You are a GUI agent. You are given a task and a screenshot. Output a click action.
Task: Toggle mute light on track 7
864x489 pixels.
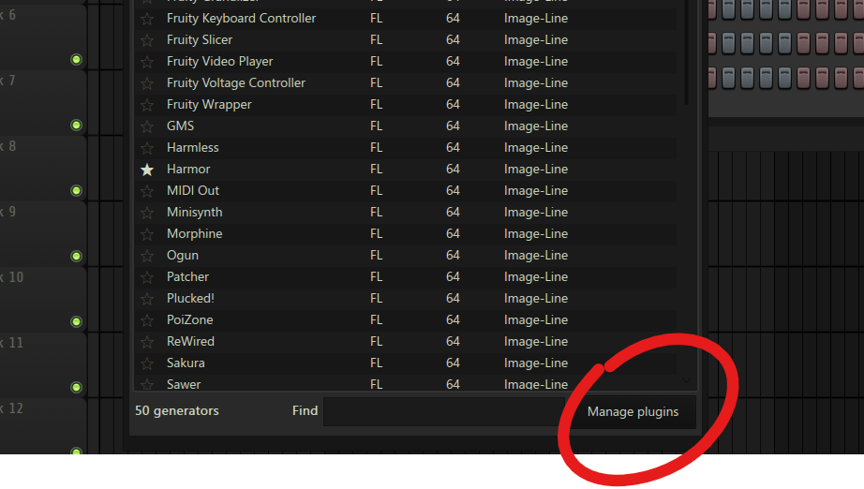point(77,125)
